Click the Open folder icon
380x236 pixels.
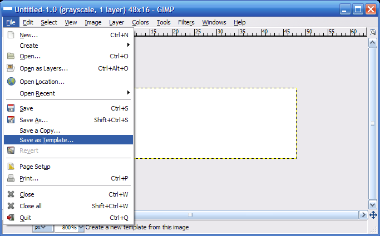pyautogui.click(x=11, y=56)
